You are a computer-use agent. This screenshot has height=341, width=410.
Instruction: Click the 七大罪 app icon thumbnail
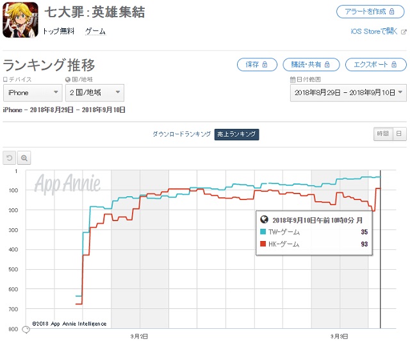tap(20, 20)
